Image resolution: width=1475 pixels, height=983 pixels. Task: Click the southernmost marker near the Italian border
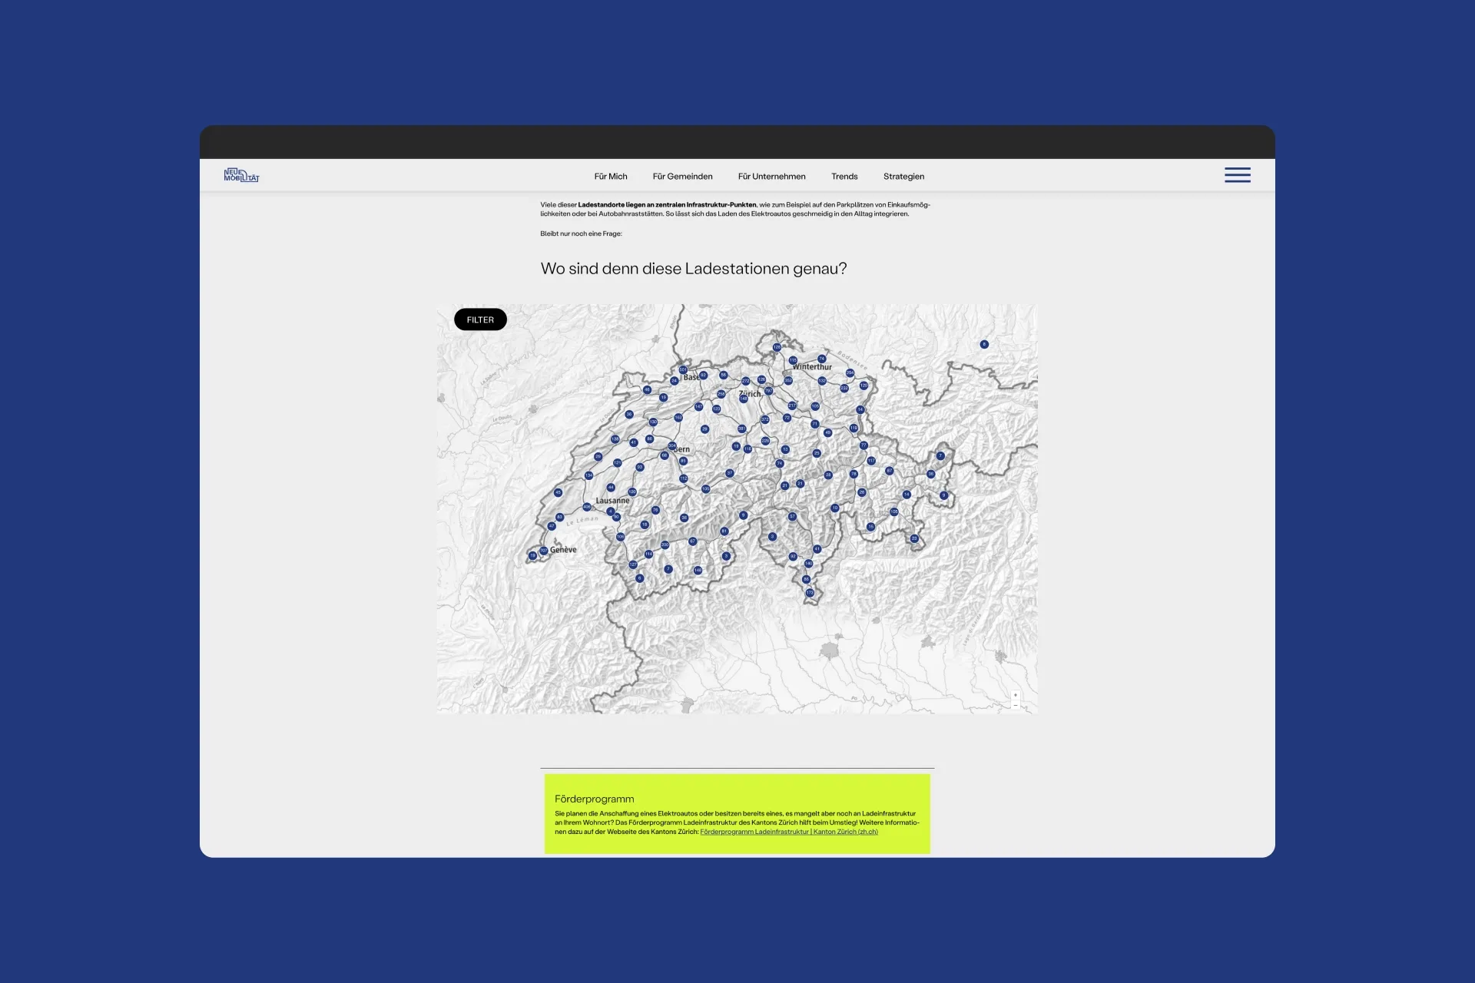[810, 593]
